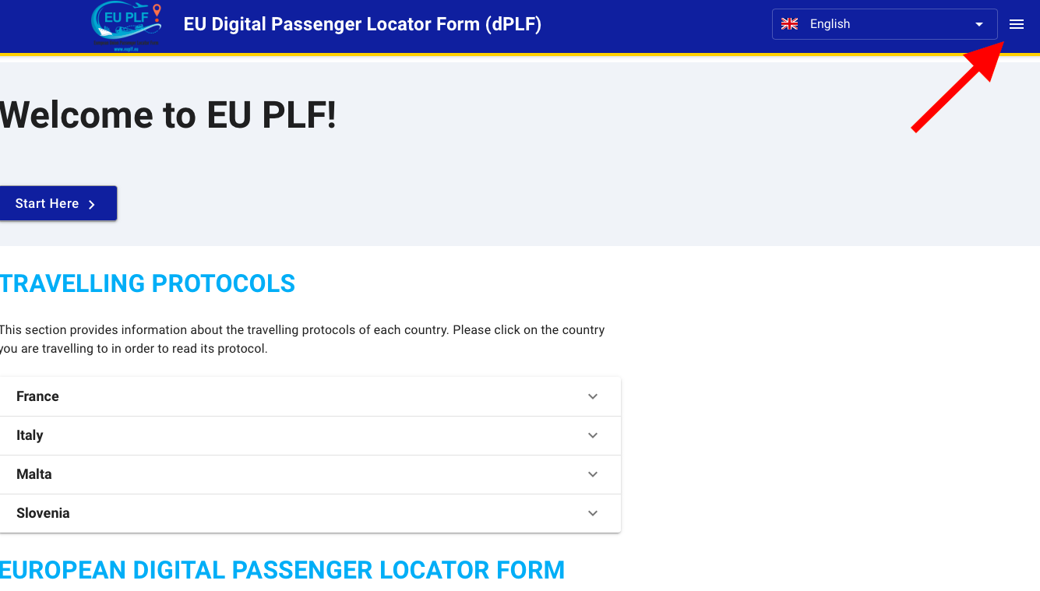The height and width of the screenshot is (591, 1040).
Task: Select English in the language dropdown
Action: (830, 23)
